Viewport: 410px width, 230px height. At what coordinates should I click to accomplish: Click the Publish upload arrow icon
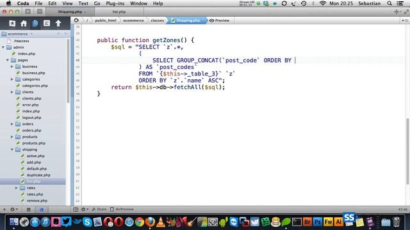[58, 24]
